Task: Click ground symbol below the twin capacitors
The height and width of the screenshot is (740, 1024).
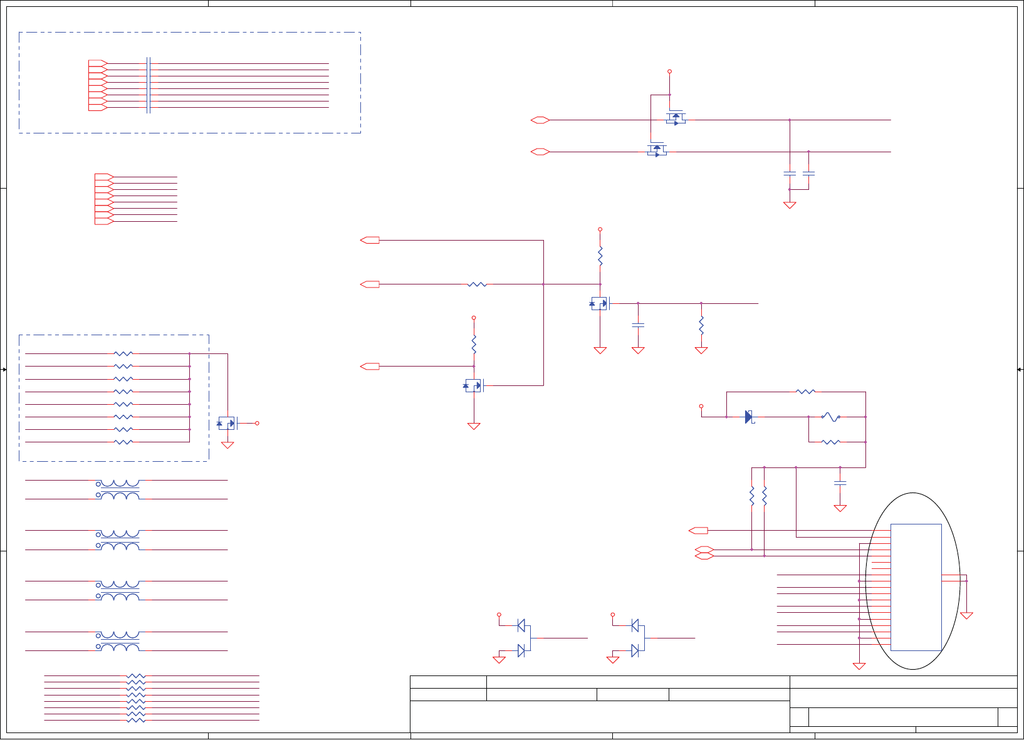Action: click(790, 204)
